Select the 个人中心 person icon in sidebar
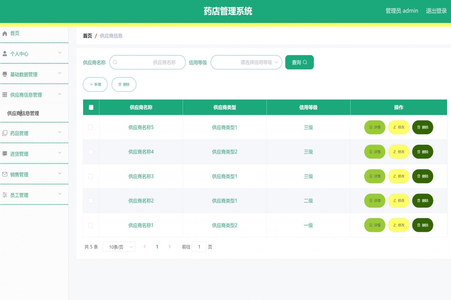451x300 pixels. click(x=5, y=54)
